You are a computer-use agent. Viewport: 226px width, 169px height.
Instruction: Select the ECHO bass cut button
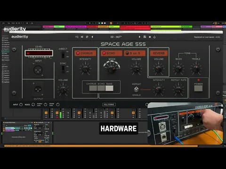(x=101, y=88)
